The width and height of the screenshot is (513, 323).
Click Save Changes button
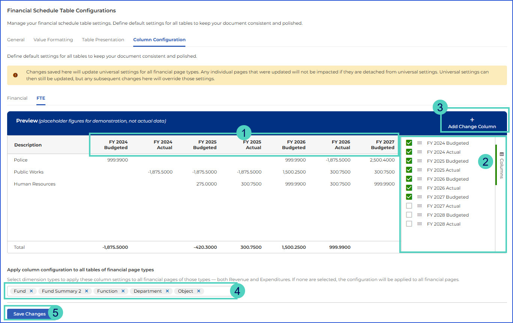coord(30,314)
